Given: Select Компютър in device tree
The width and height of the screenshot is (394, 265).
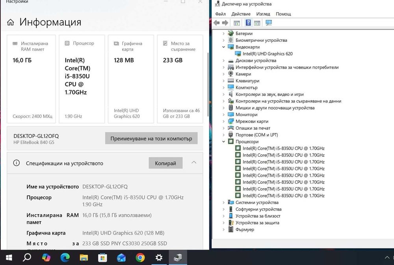Looking at the screenshot, I should [x=246, y=88].
